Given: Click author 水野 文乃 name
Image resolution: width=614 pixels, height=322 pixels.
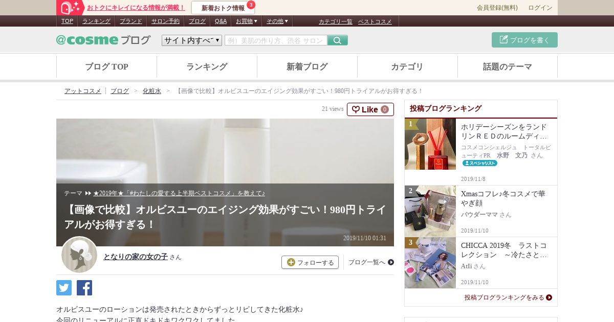Looking at the screenshot, I should tap(512, 155).
